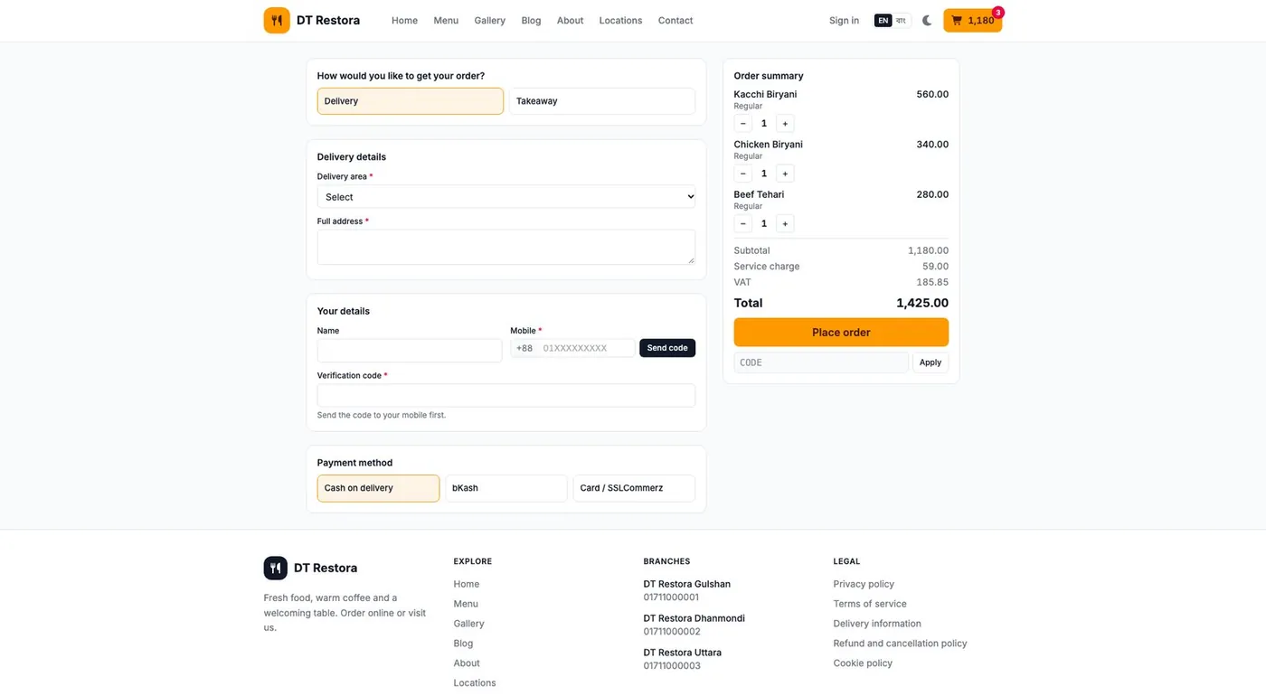Apply the promo code

click(931, 362)
